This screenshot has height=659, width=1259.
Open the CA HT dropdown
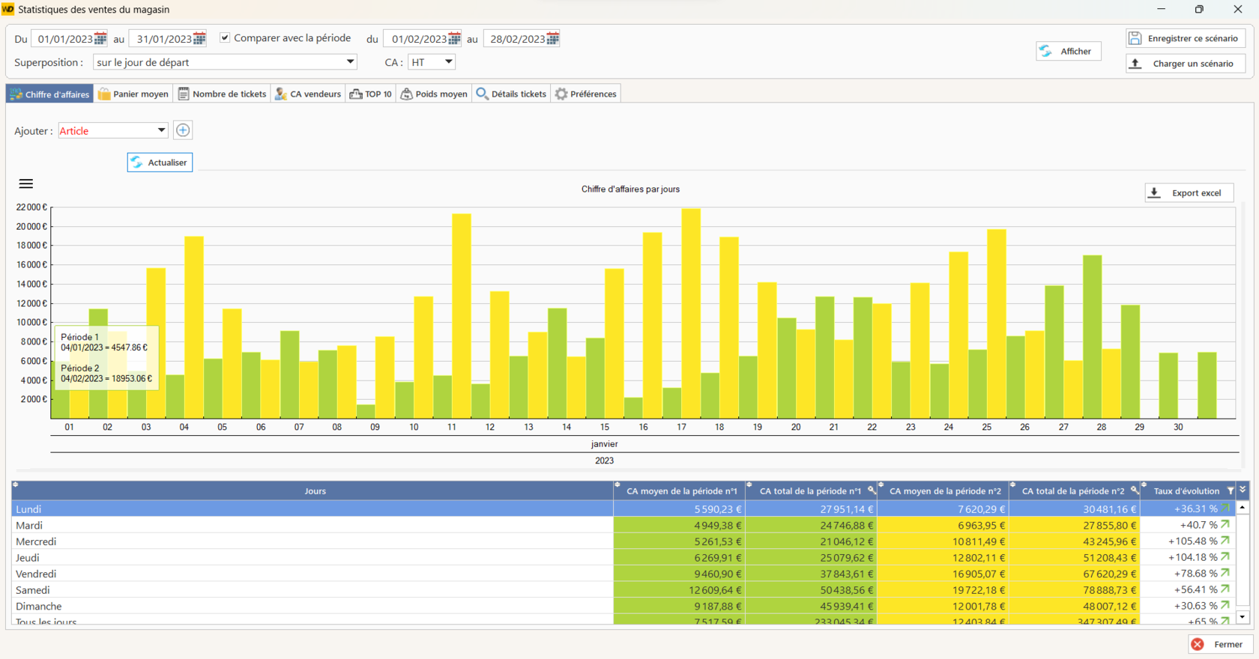[x=449, y=62]
